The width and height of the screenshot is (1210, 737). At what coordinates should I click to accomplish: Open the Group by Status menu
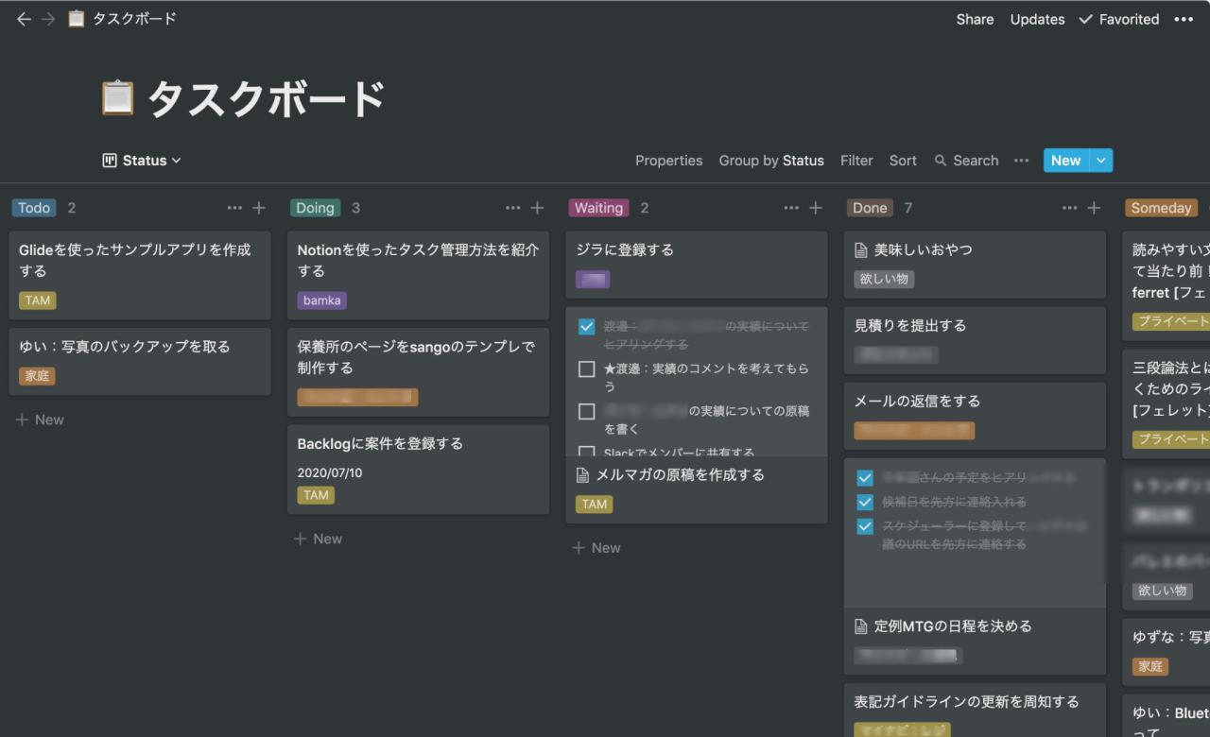(x=771, y=161)
